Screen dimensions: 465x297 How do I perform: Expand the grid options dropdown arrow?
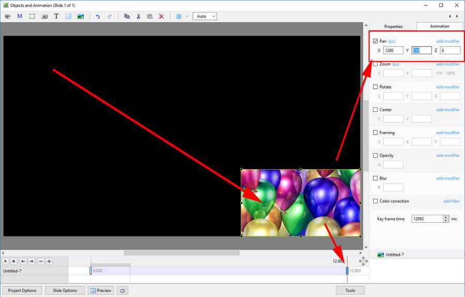click(x=187, y=16)
